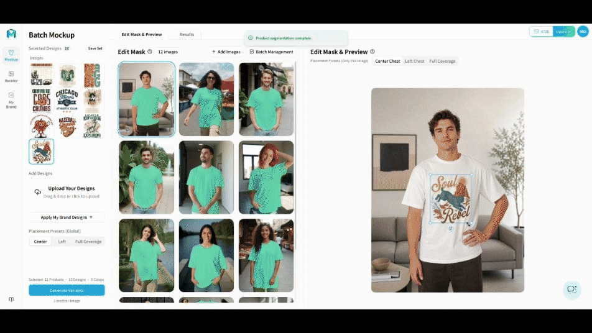The width and height of the screenshot is (592, 333).
Task: Open Batch Management
Action: pyautogui.click(x=271, y=52)
